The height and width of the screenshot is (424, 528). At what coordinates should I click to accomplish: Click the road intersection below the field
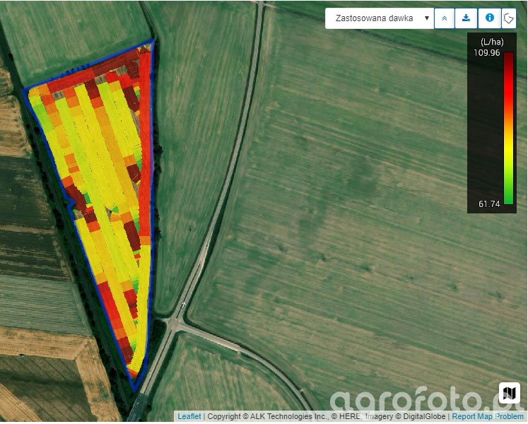(x=175, y=322)
